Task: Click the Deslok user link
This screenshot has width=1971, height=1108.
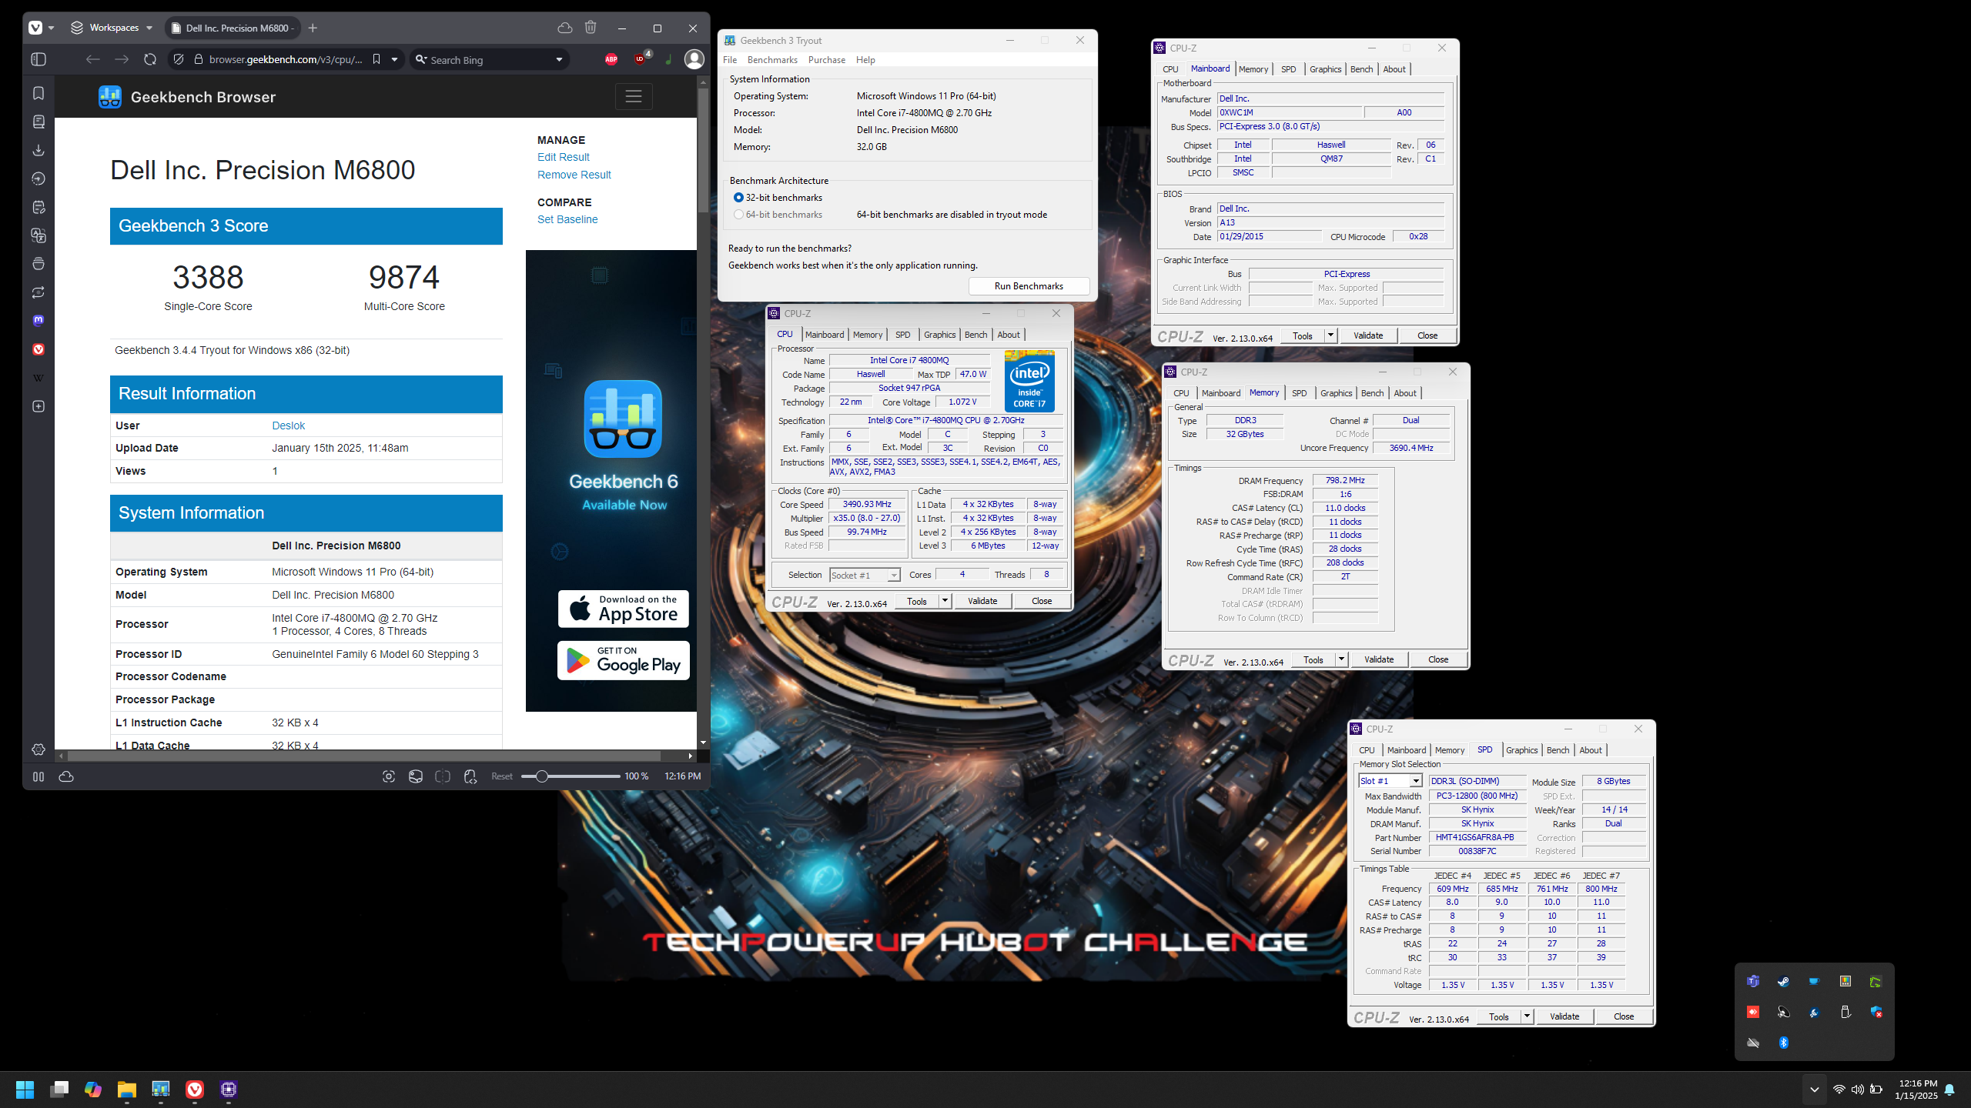Action: [288, 426]
